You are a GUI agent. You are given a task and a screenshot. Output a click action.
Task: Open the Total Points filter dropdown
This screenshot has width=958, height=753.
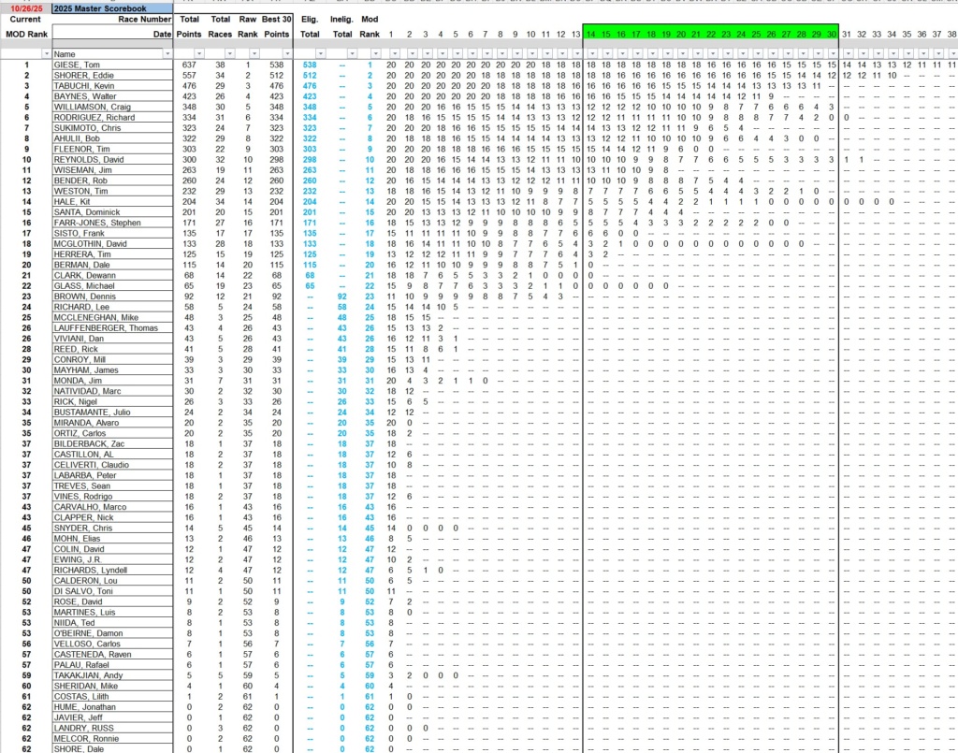click(198, 53)
